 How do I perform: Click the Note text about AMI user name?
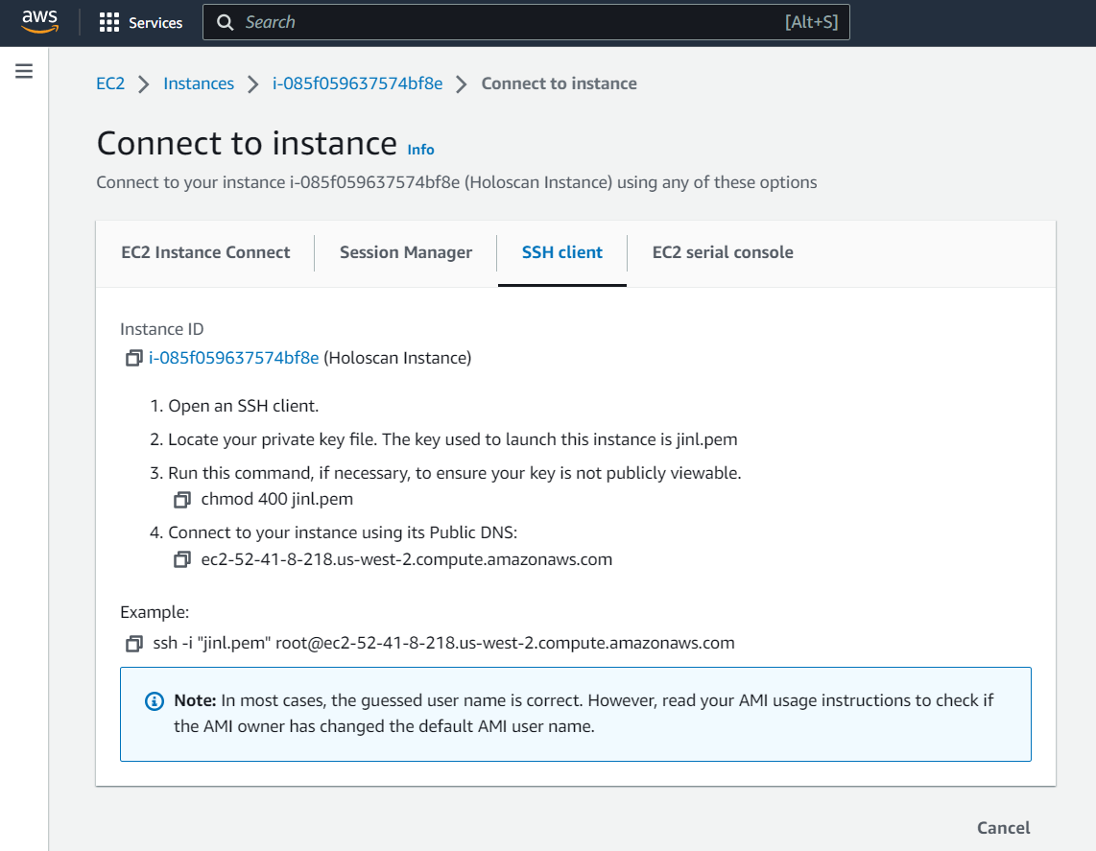[584, 714]
